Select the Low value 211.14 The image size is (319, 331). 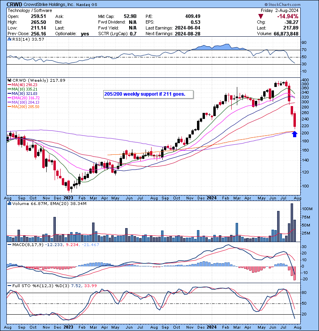click(x=38, y=28)
